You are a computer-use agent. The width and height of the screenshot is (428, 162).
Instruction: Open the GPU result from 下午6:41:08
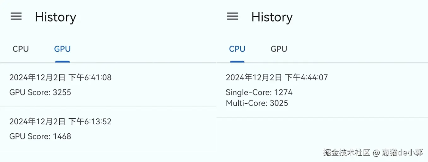[x=107, y=85]
